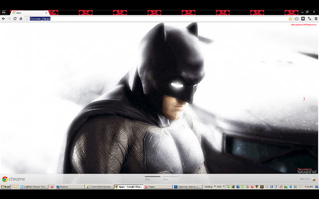Open the C:\Users folder taskbar window

(99, 187)
